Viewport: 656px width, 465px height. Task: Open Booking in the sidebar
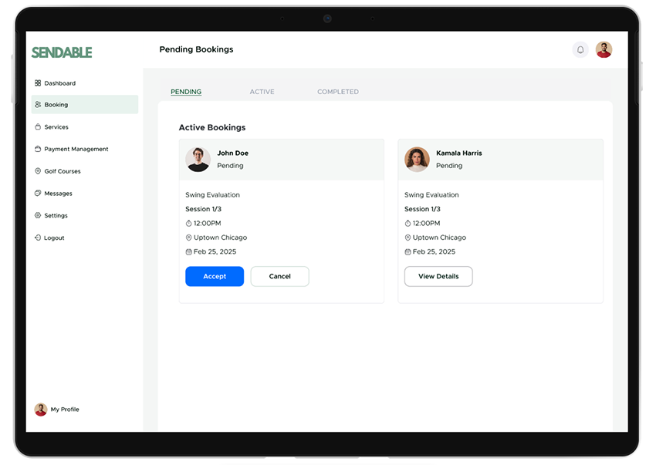(56, 105)
